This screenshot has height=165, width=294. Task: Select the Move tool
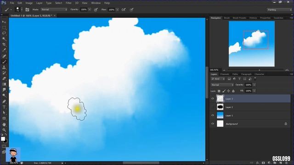(4, 22)
